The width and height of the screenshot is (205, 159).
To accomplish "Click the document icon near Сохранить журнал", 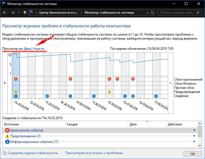I will (4, 153).
